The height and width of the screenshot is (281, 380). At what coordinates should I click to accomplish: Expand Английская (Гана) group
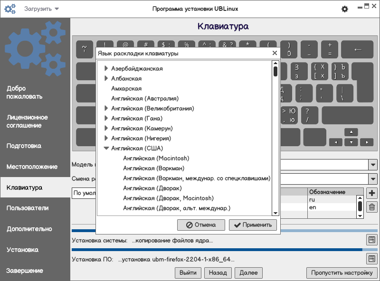click(106, 118)
